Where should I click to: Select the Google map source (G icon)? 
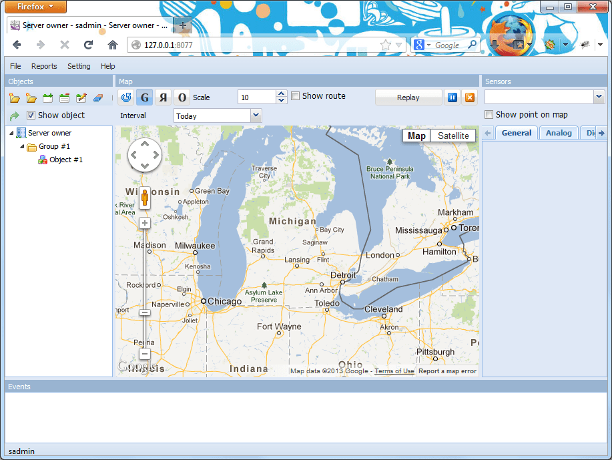pos(144,97)
